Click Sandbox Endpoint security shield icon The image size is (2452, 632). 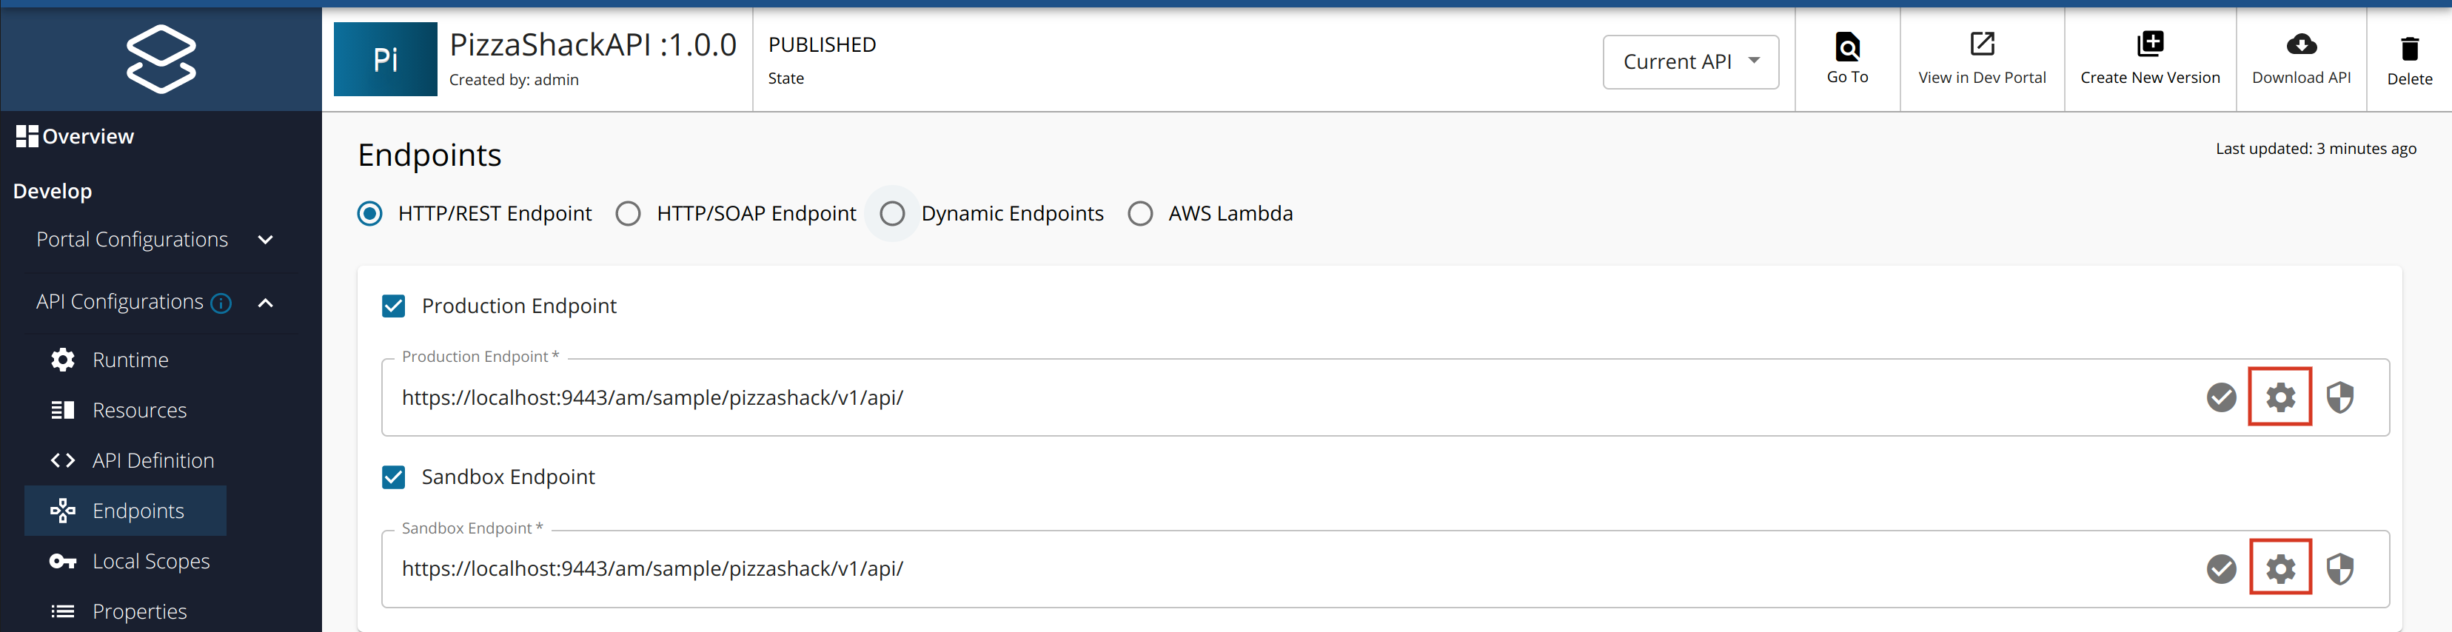(x=2339, y=568)
